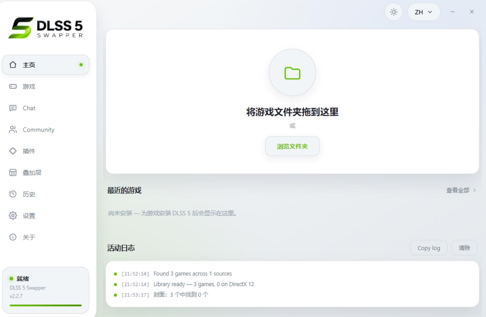Click the 最近的游戏 section heading

pyautogui.click(x=124, y=190)
